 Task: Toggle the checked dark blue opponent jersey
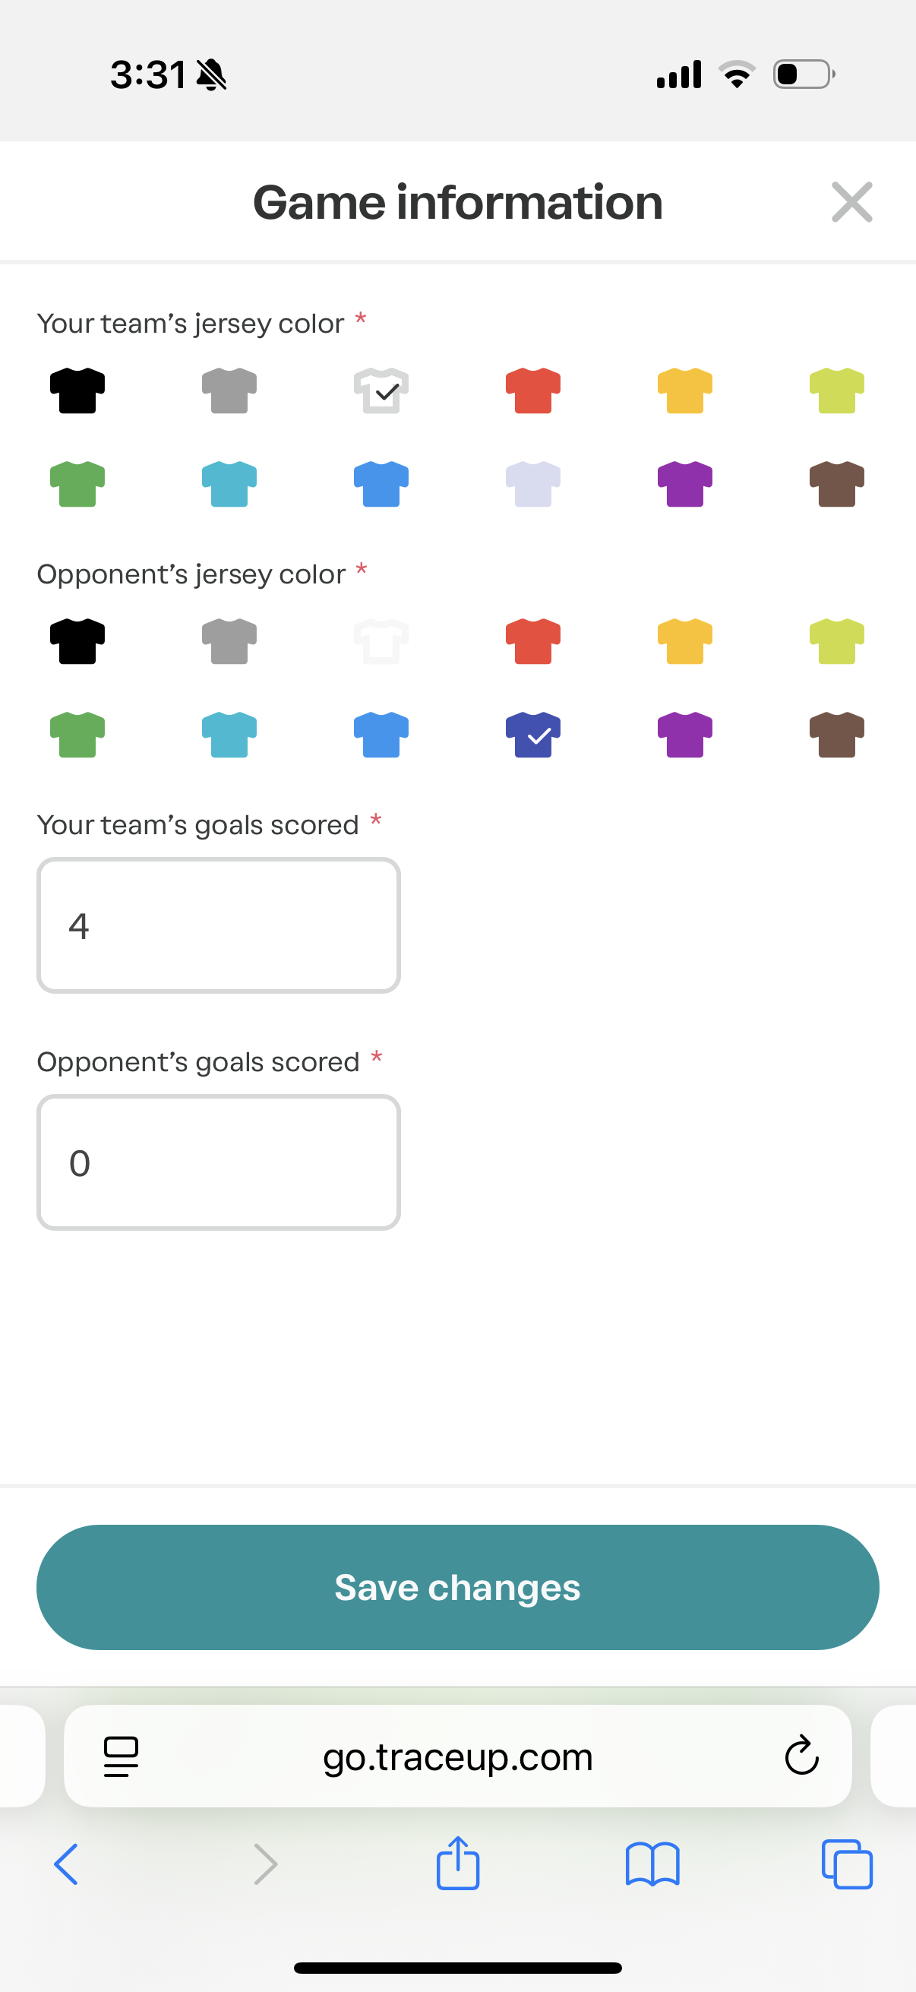pyautogui.click(x=532, y=735)
